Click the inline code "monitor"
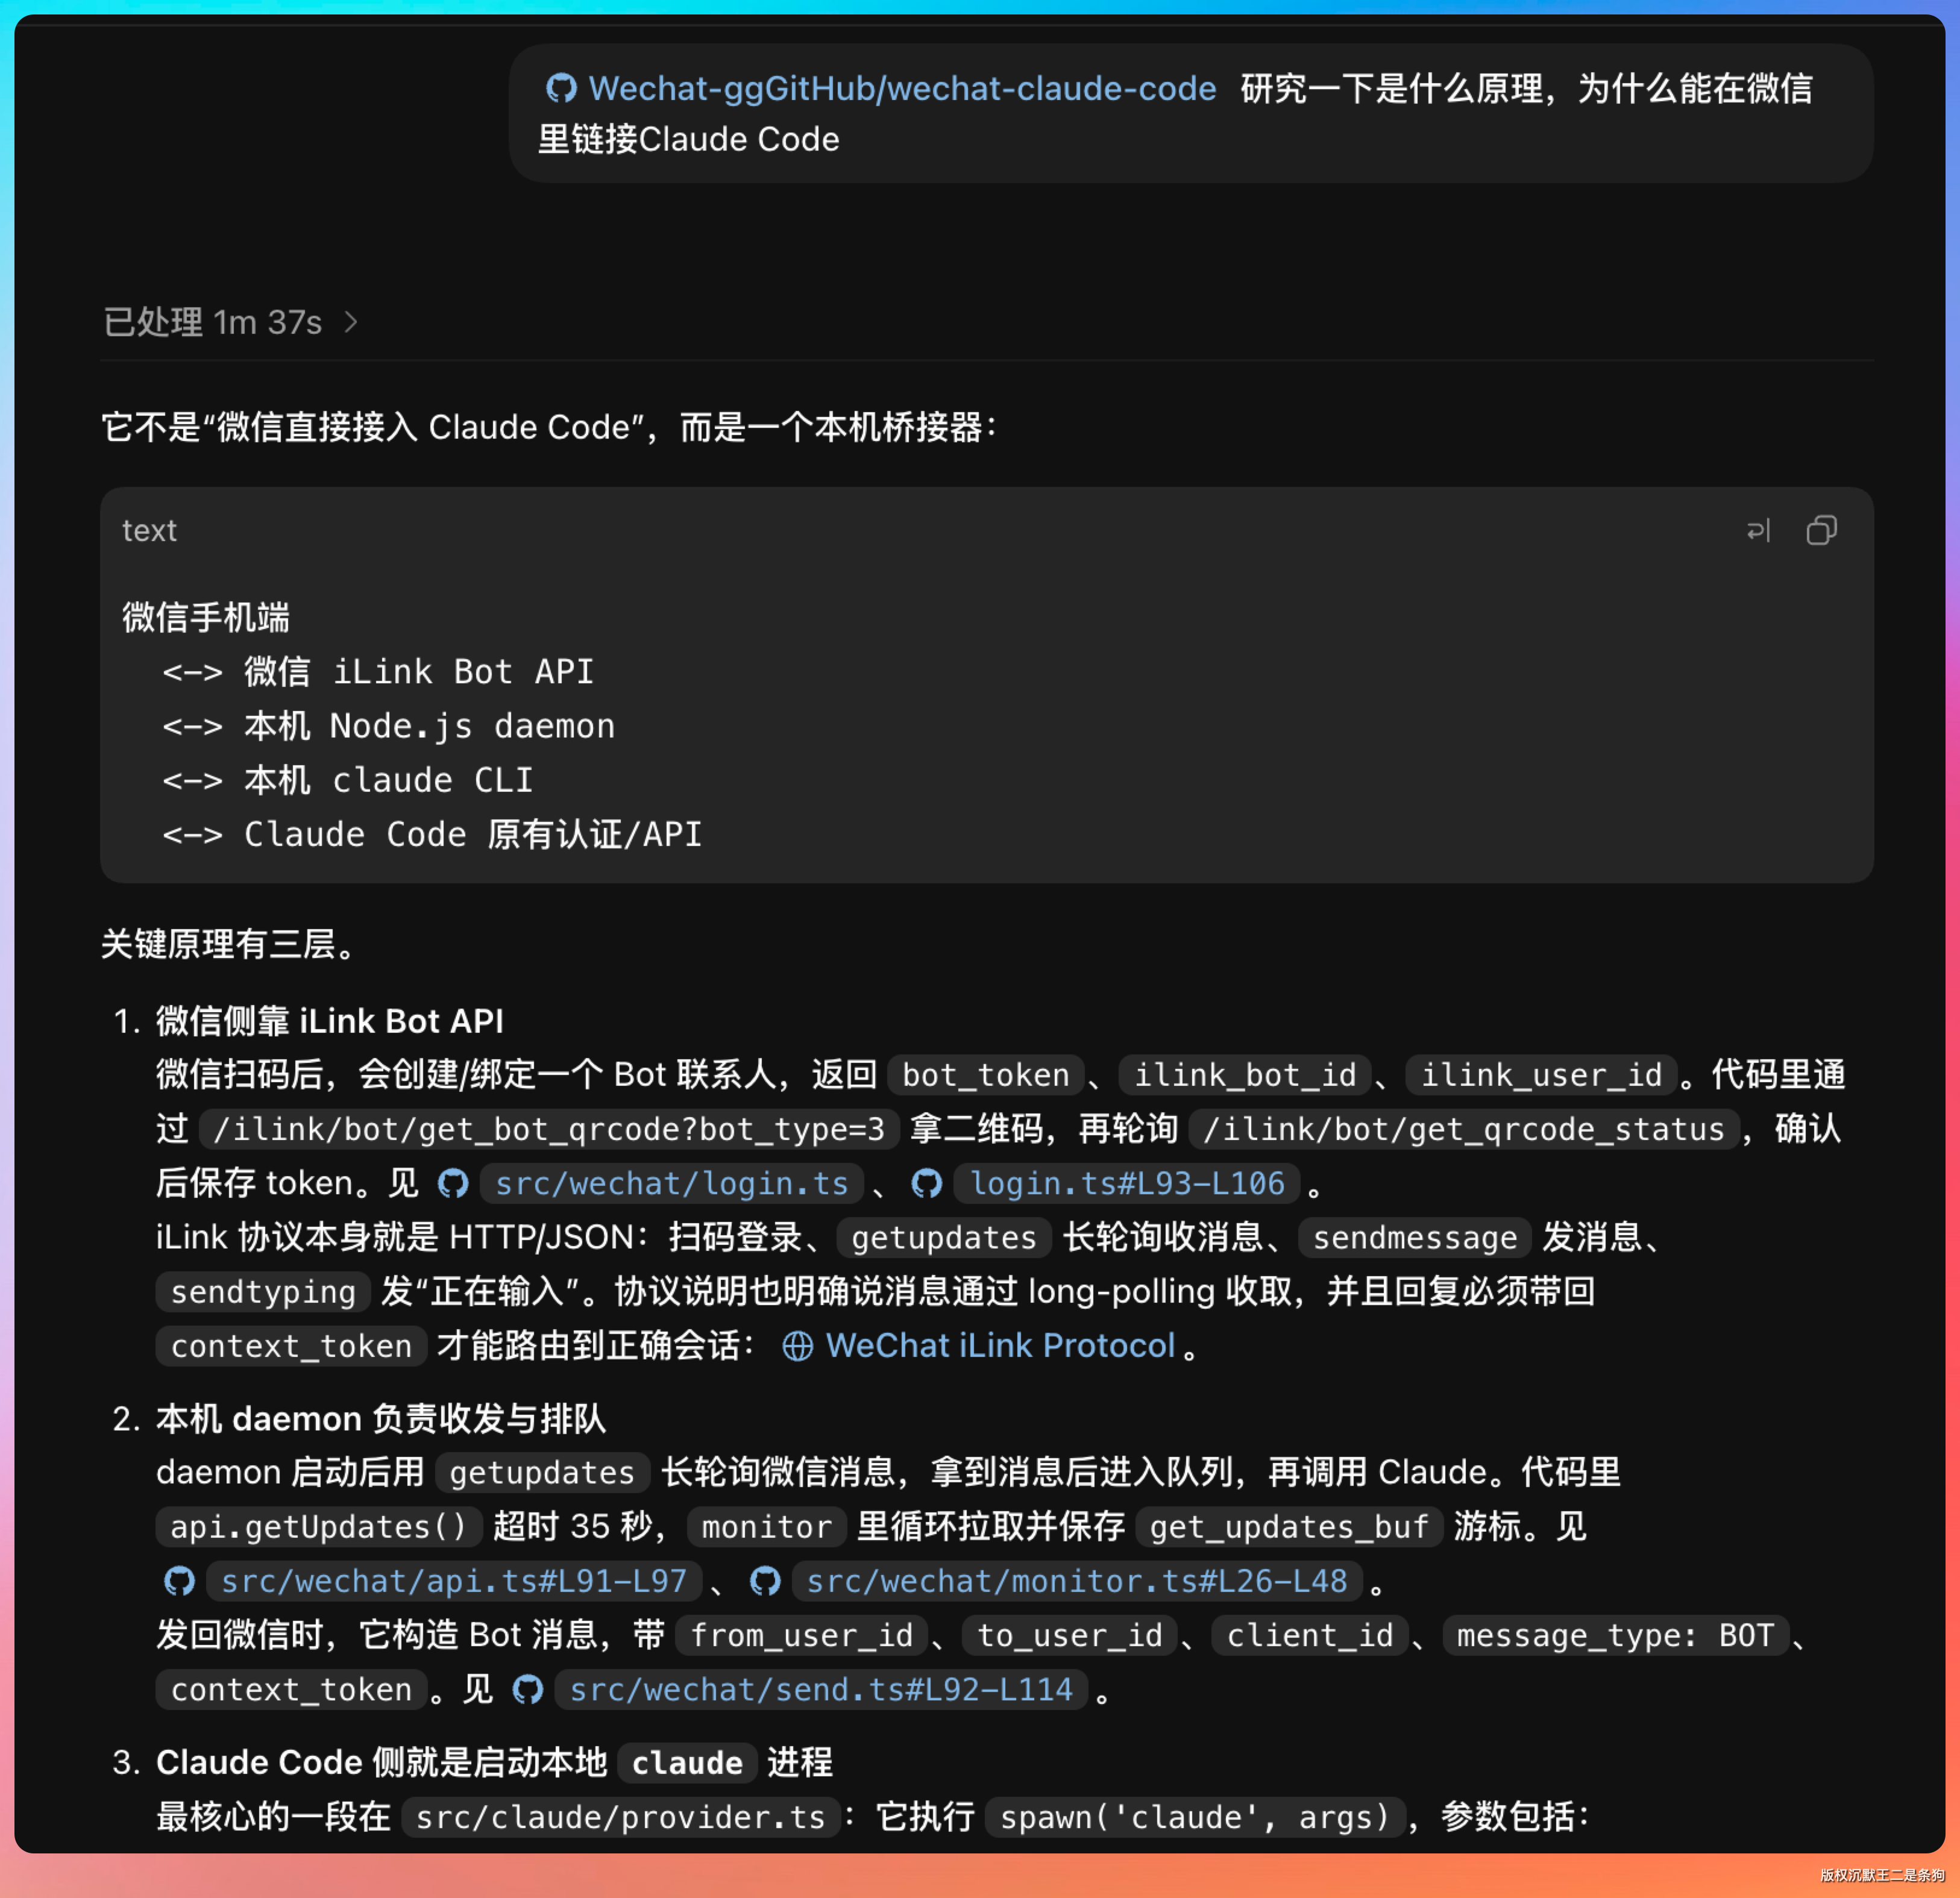 (x=766, y=1526)
